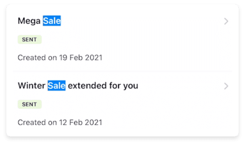Open the Mega Sale campaign chevron arrow

(x=226, y=21)
